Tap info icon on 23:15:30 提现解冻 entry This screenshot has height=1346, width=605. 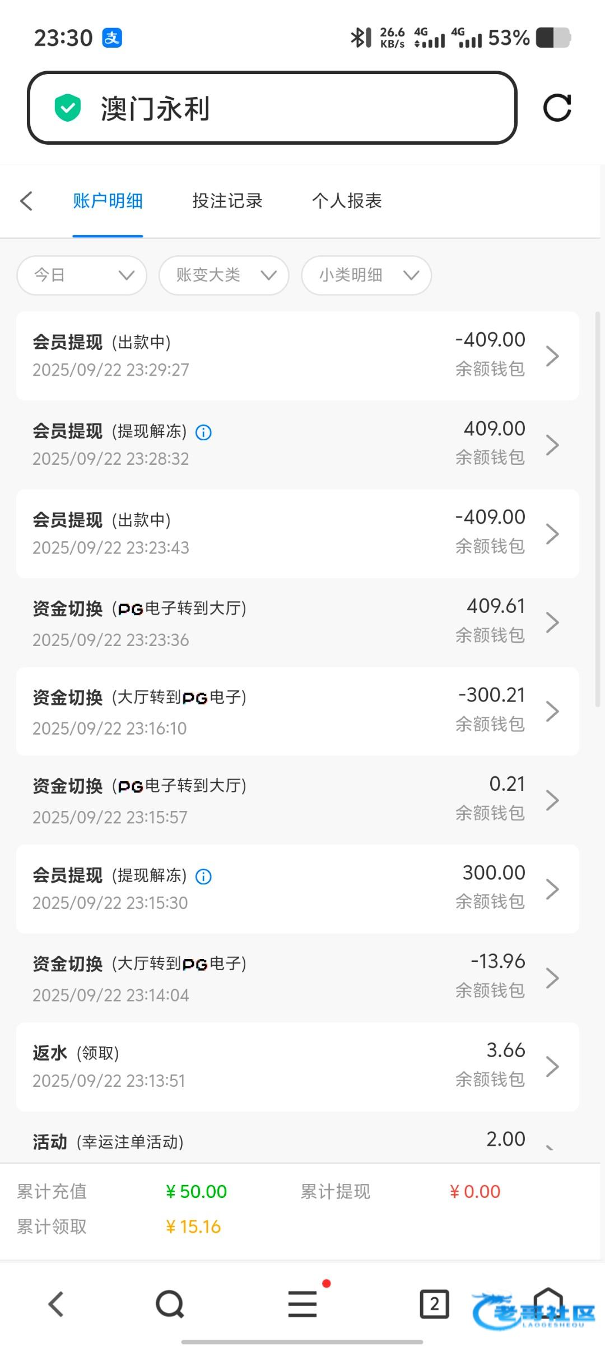(203, 877)
